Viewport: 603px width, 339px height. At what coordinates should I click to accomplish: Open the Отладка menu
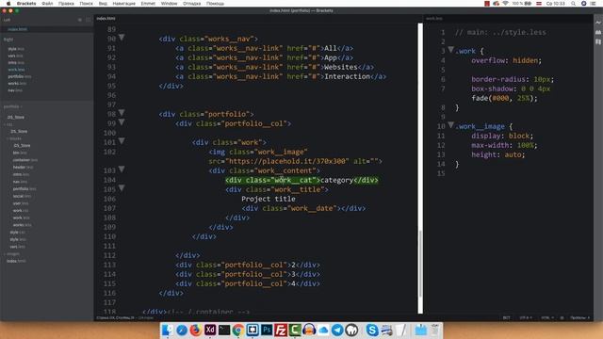tap(191, 4)
